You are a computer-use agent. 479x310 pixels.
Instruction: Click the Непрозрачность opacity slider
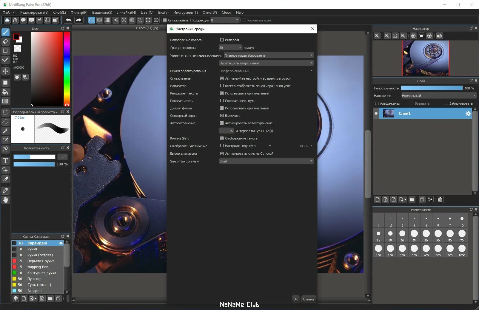coord(432,88)
